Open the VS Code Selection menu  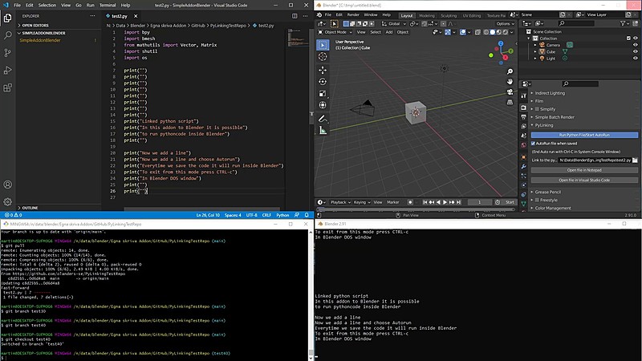point(47,6)
